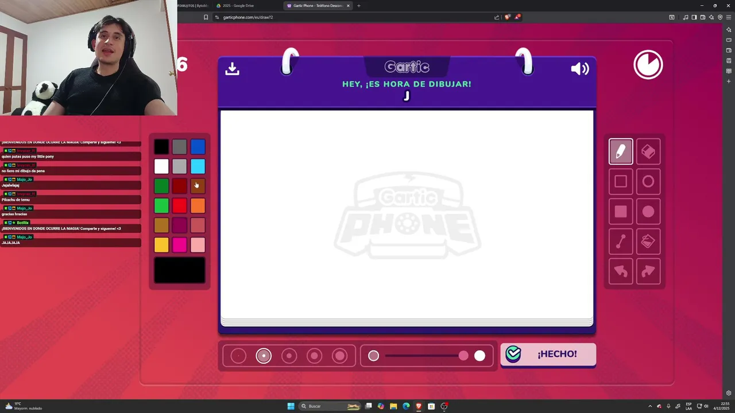Share the page via address bar icon

tap(497, 17)
